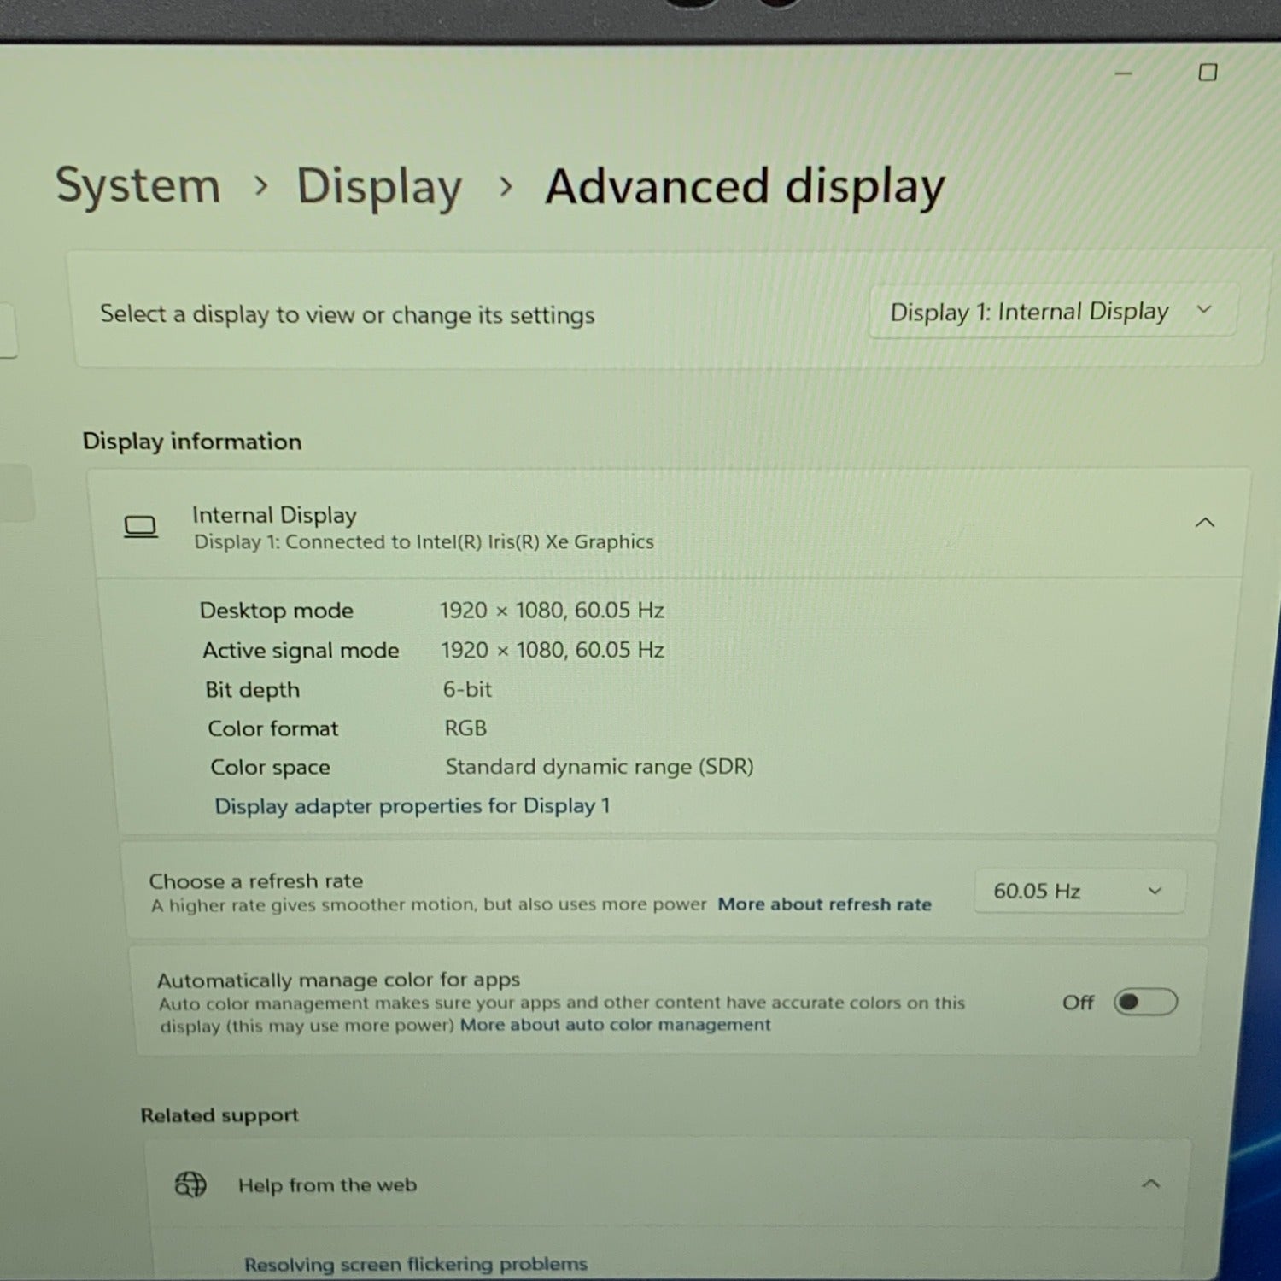Click the laptop icon beside Internal Display
Image resolution: width=1281 pixels, height=1281 pixels.
tap(141, 527)
